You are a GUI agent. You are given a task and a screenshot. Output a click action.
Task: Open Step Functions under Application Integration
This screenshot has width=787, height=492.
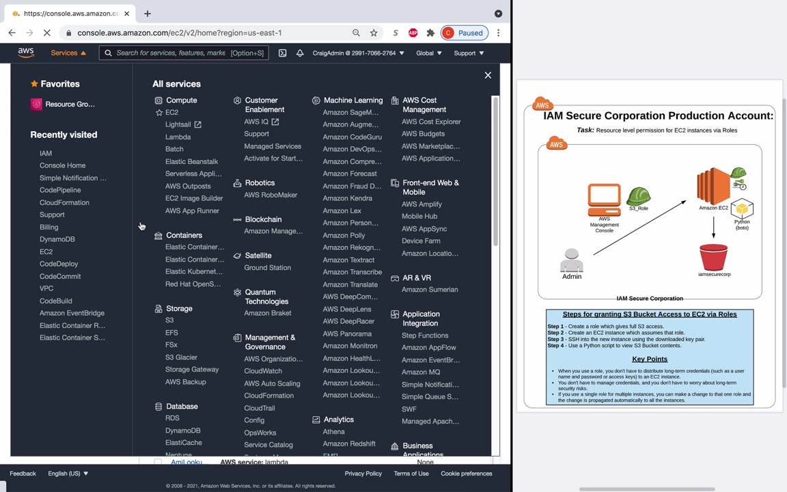(425, 336)
